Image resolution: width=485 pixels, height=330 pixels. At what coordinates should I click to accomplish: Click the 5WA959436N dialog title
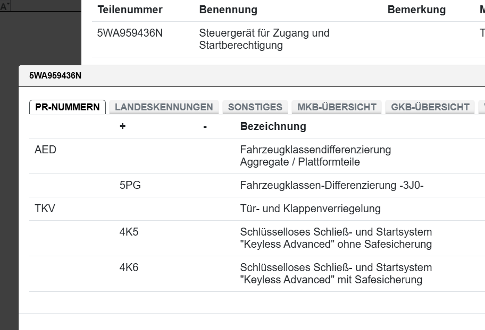[55, 75]
